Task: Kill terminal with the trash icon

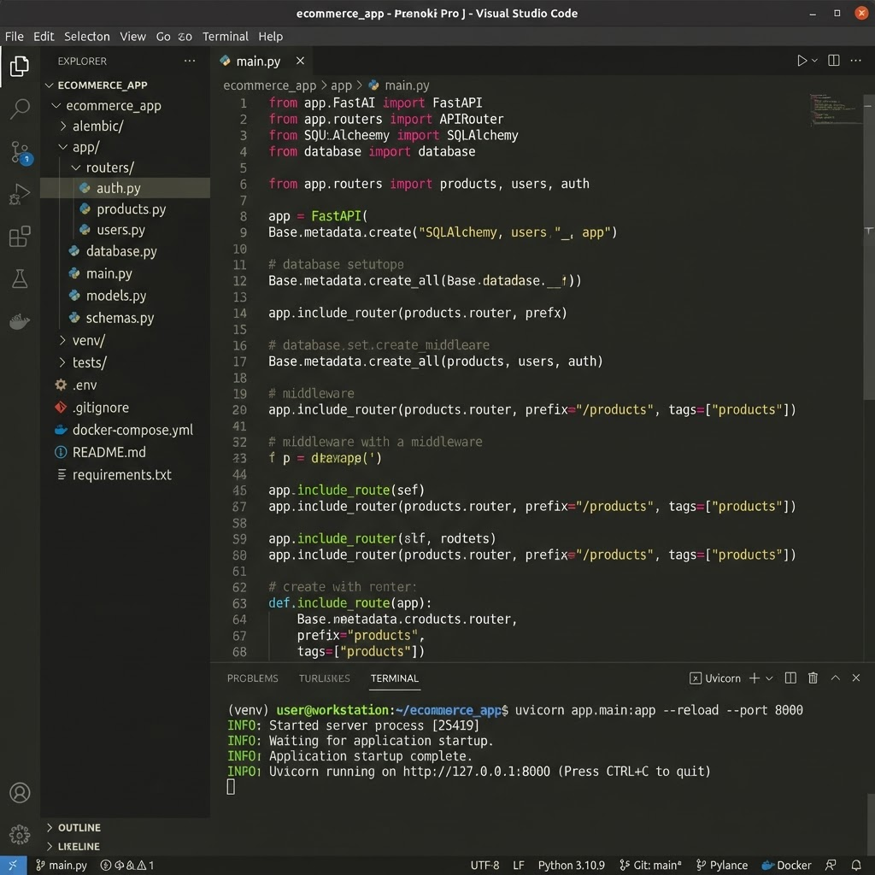Action: 813,678
